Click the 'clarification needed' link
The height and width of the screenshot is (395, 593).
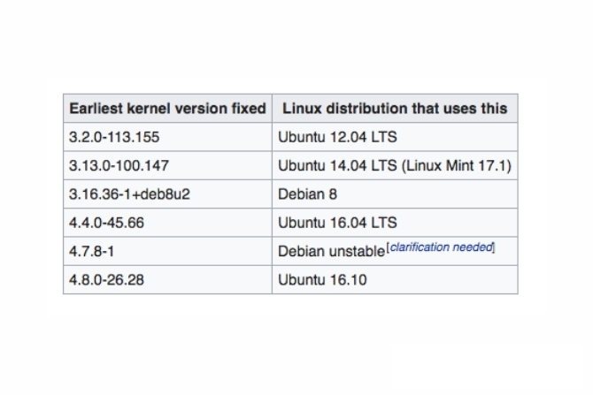441,247
